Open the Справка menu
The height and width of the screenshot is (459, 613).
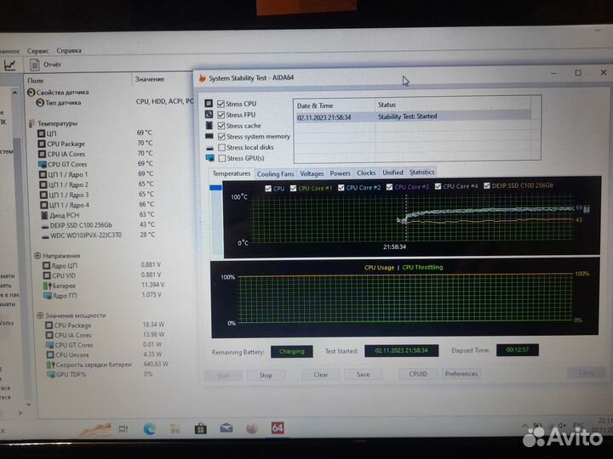pos(69,51)
